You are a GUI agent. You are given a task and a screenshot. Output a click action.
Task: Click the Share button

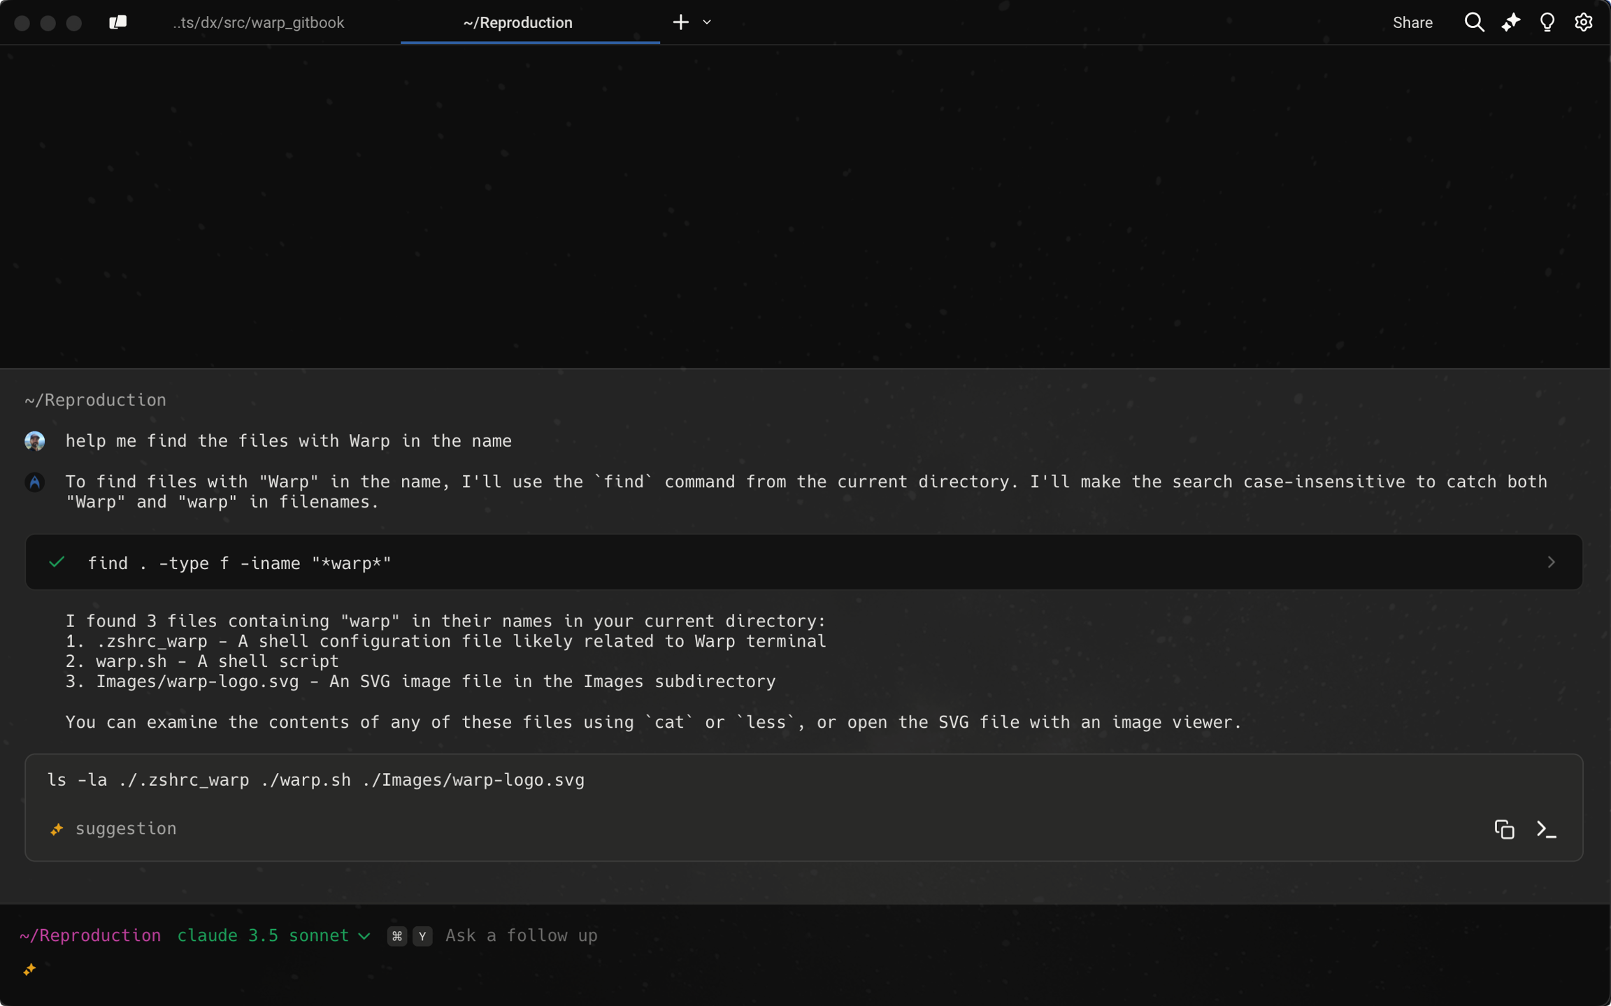(x=1412, y=22)
